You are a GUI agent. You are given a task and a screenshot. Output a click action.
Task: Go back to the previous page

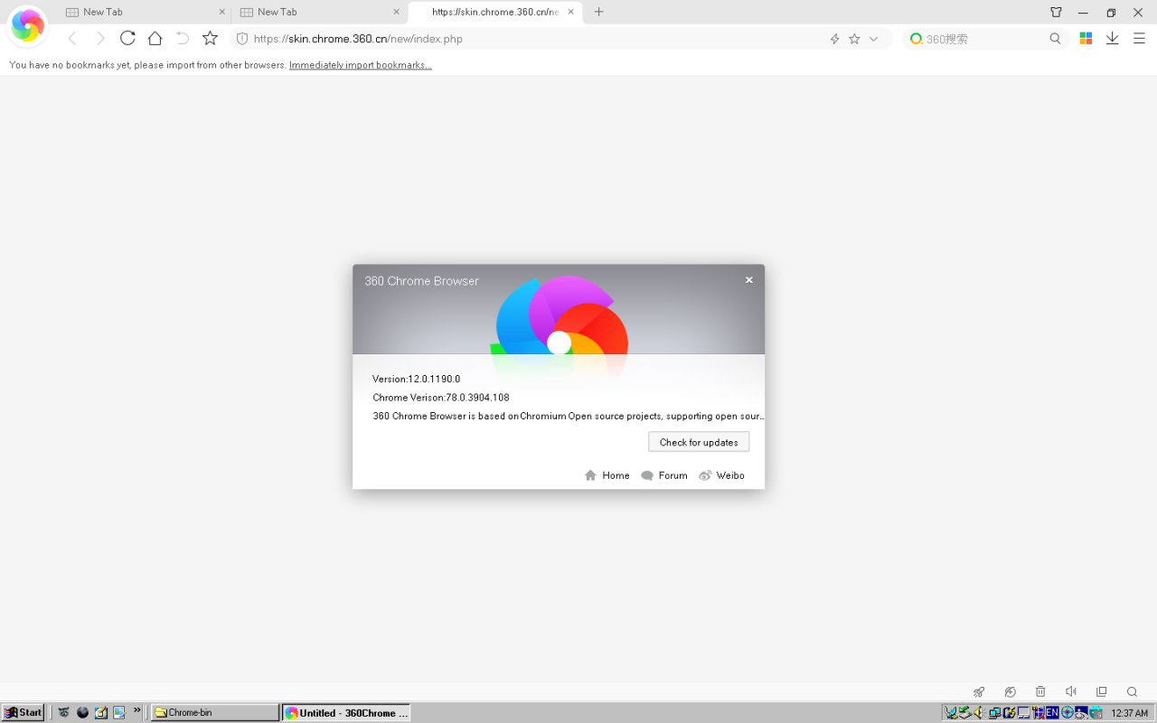(x=72, y=38)
